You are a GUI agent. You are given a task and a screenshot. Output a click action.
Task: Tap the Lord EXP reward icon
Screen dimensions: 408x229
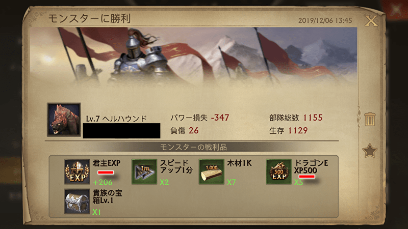[x=77, y=171]
